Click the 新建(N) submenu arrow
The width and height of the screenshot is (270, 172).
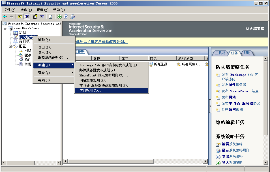tap(72, 65)
